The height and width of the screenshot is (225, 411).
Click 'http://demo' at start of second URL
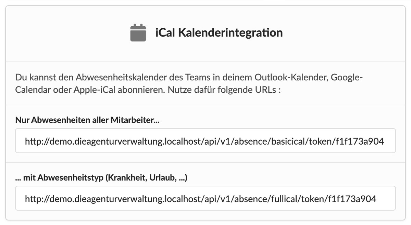(44, 198)
